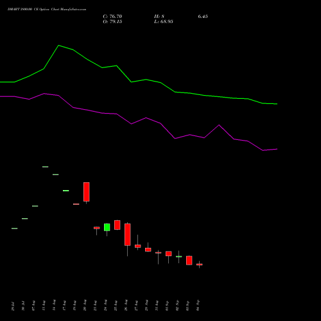This screenshot has width=321, height=321.
Task: Click the green dash marker above 29 Jul
Action: (14, 229)
